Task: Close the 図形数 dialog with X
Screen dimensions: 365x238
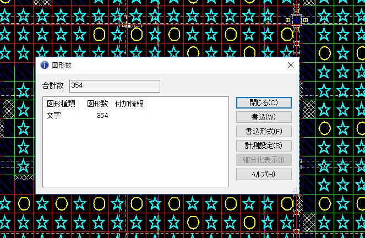Action: 291,65
